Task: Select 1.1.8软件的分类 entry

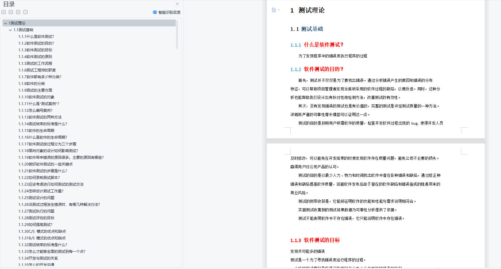Action: pyautogui.click(x=32, y=84)
